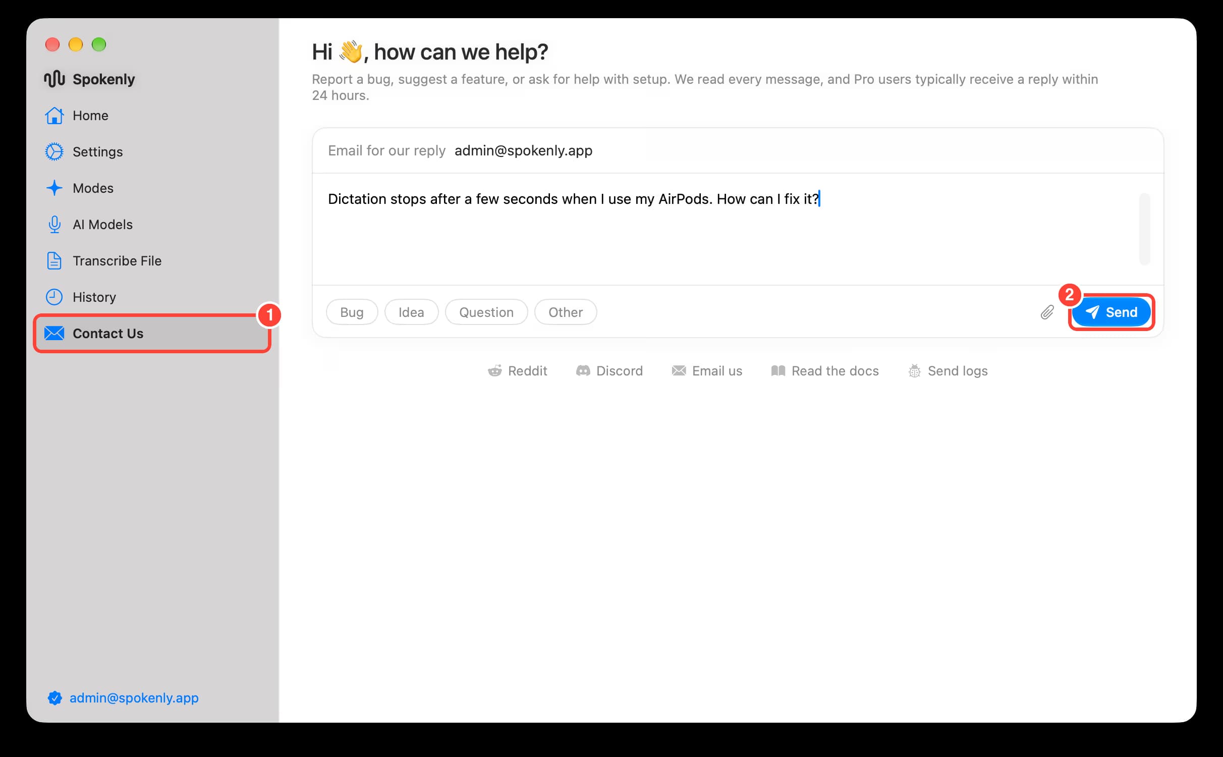The image size is (1223, 757).
Task: Switch to AI Models section
Action: pyautogui.click(x=103, y=225)
